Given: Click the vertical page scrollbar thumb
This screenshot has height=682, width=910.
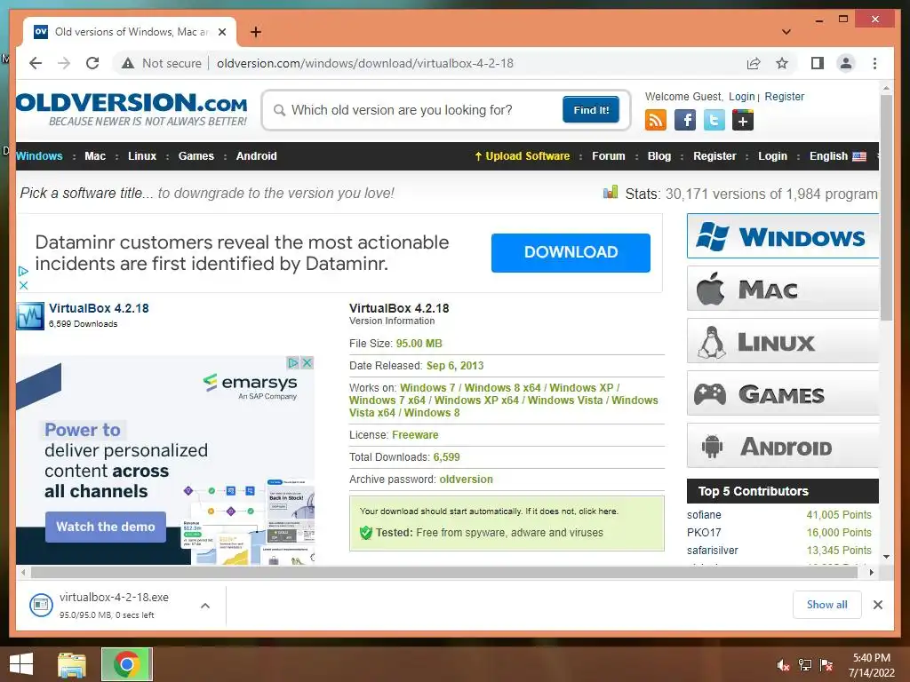Looking at the screenshot, I should [886, 208].
